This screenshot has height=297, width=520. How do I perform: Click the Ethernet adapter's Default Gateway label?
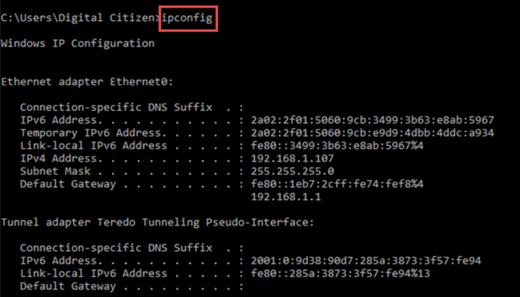point(68,184)
